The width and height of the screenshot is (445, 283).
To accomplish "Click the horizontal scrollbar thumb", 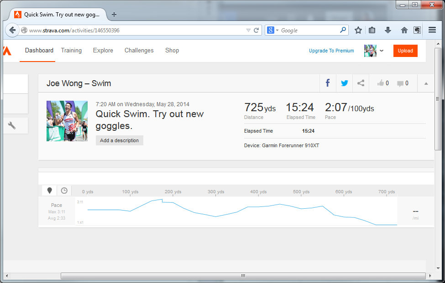I will (x=243, y=276).
